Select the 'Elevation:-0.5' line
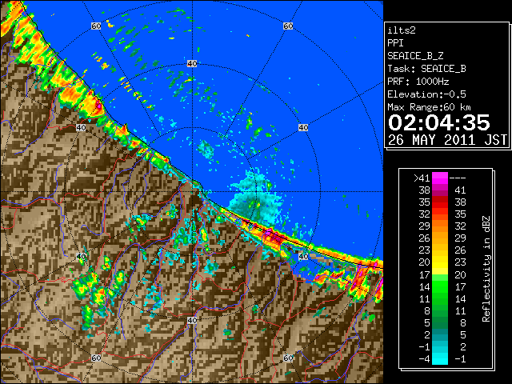This screenshot has height=384, width=512. [426, 94]
